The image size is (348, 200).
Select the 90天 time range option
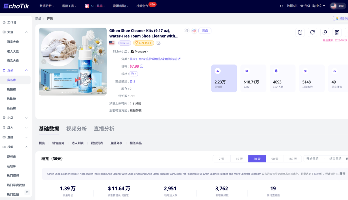coord(275,159)
